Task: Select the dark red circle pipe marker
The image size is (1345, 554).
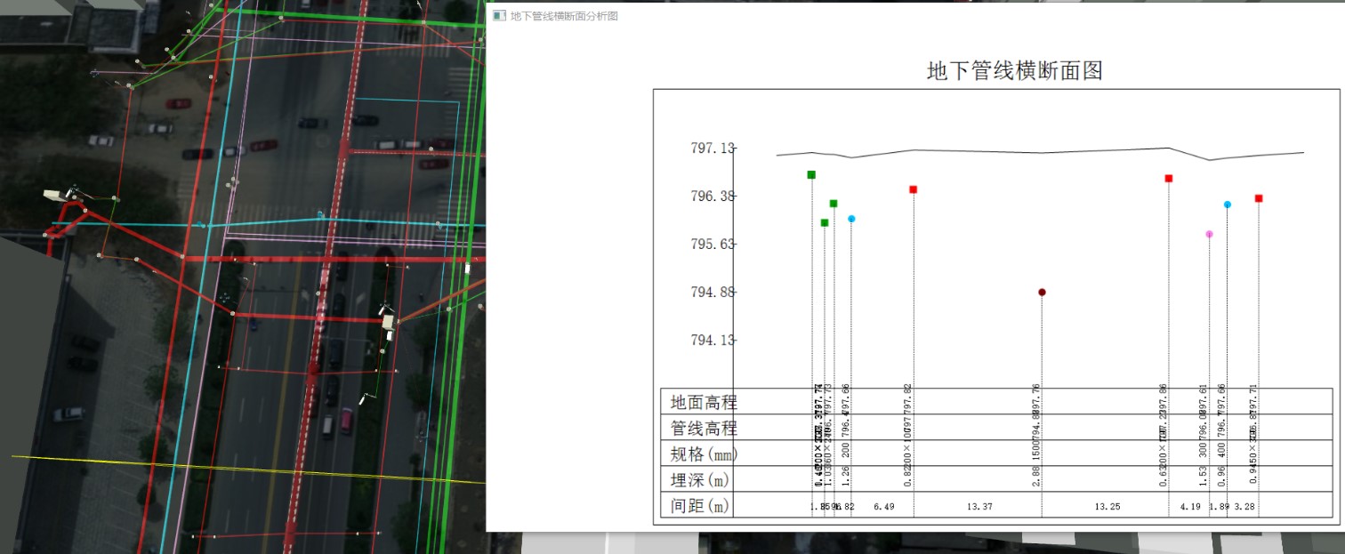Action: click(1042, 293)
